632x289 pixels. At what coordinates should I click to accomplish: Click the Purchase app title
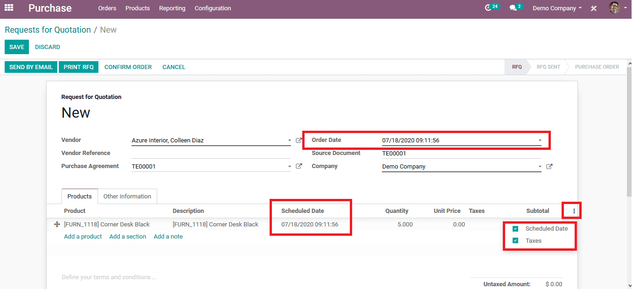(x=50, y=8)
